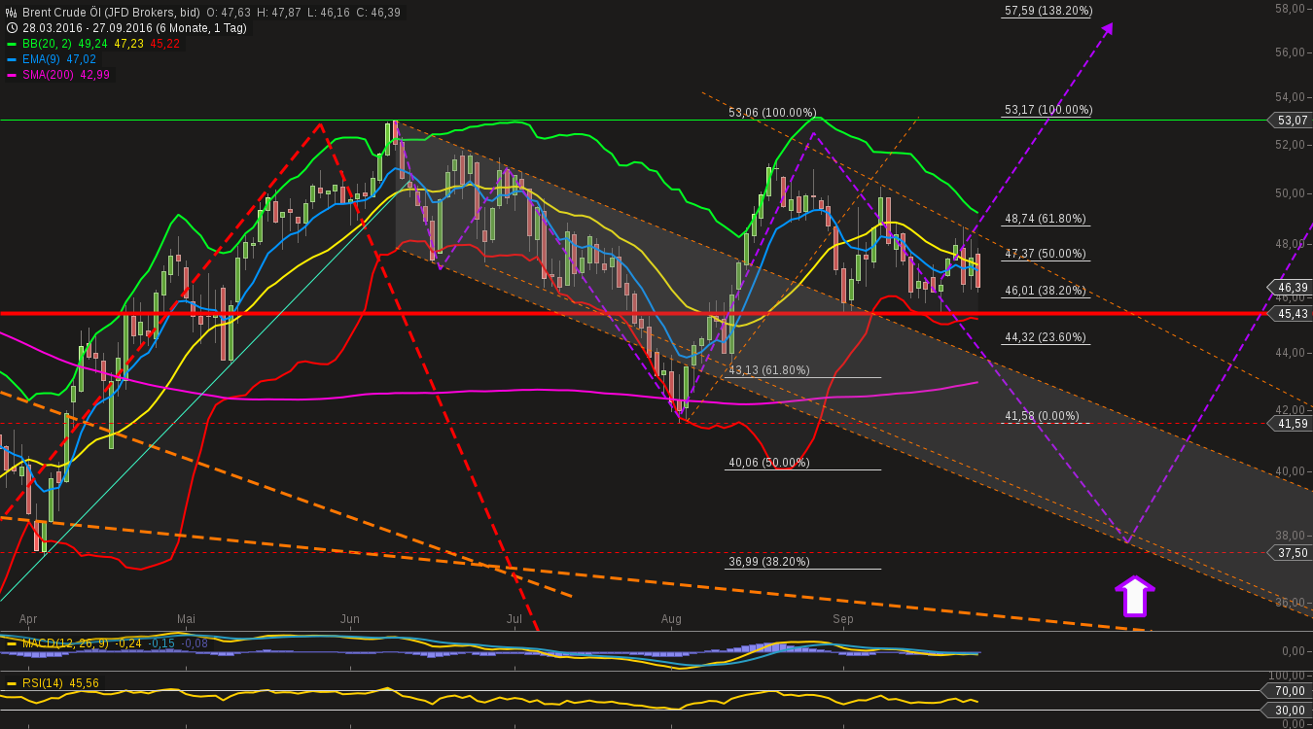Screen dimensions: 1313x729
Task: Click the Jul label on the time axis
Action: [515, 618]
